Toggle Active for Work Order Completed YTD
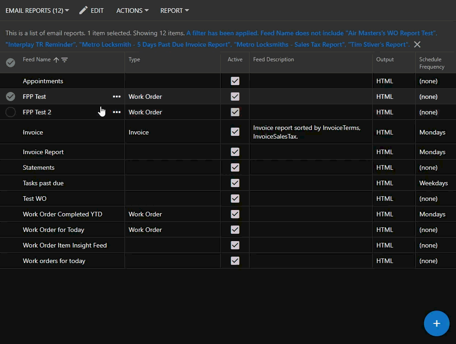456x344 pixels. coord(235,214)
